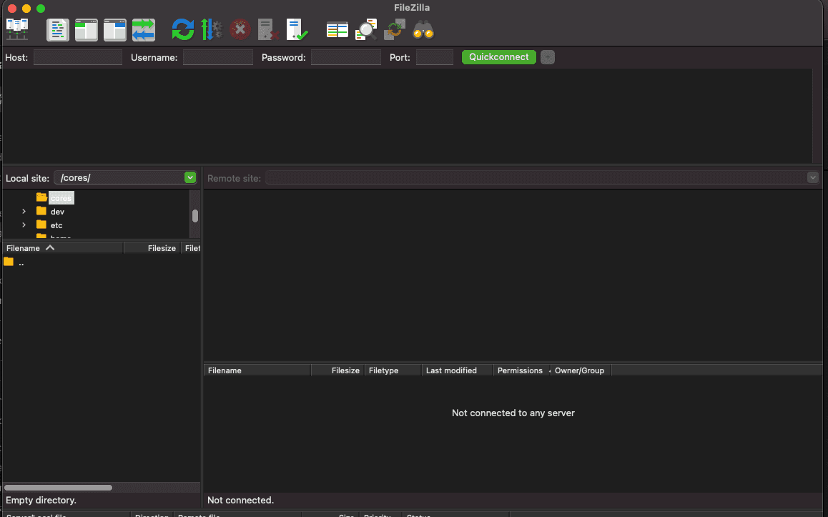Image resolution: width=828 pixels, height=517 pixels.
Task: Toggle transfer queue display
Action: point(143,29)
